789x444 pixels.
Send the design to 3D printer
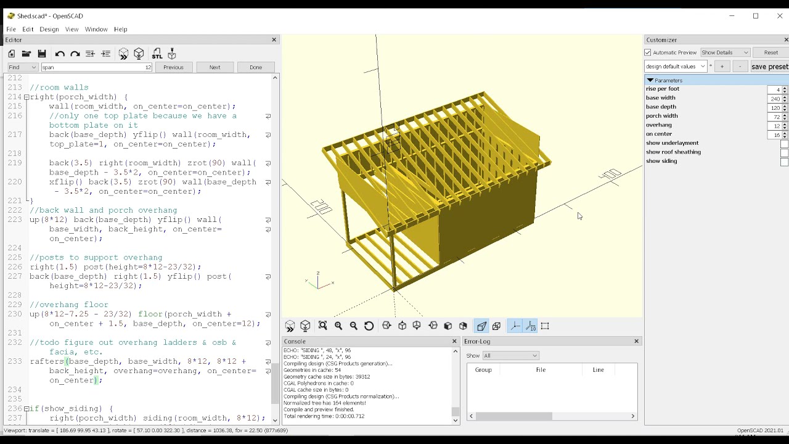point(172,54)
